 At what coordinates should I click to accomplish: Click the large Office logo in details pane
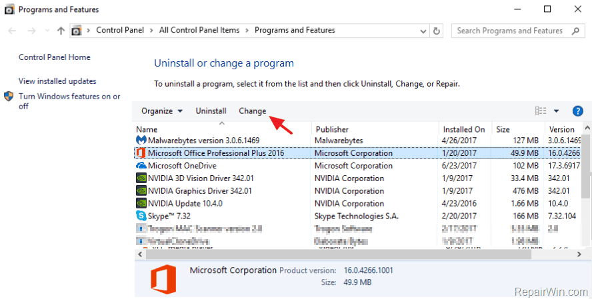click(163, 279)
